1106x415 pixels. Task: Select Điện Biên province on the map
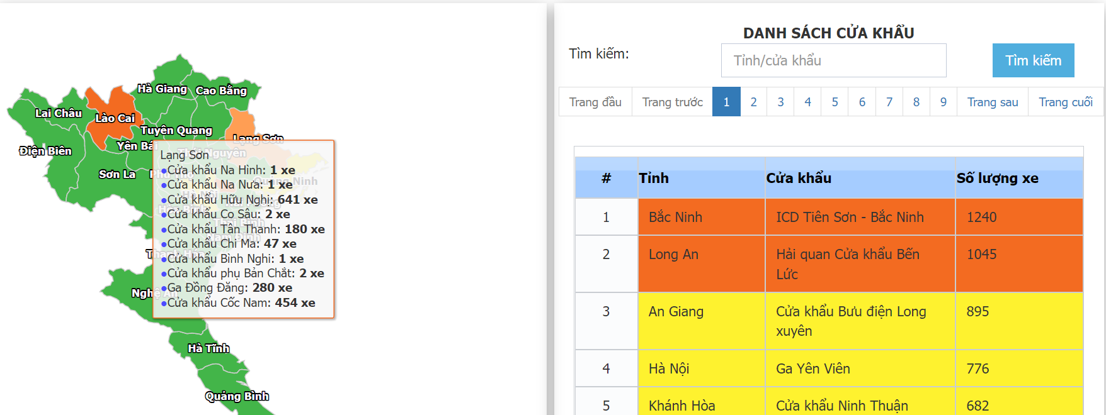pyautogui.click(x=45, y=151)
